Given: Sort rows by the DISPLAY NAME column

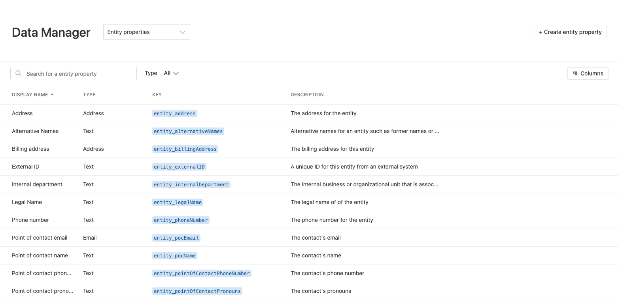Looking at the screenshot, I should (x=30, y=94).
